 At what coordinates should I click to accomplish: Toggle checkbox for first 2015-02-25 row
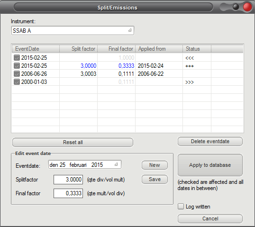coord(17,57)
